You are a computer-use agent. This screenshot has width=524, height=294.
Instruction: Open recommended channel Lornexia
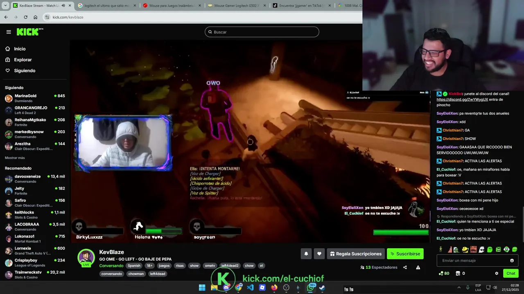tap(35, 250)
